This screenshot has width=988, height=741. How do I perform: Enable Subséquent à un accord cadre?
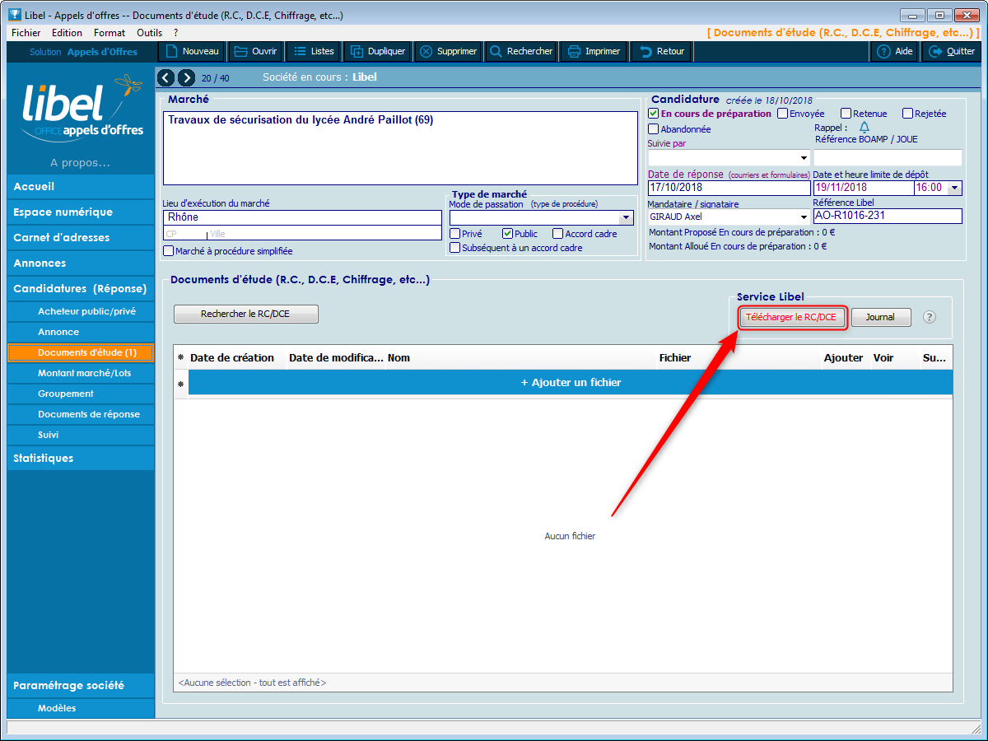pyautogui.click(x=455, y=248)
